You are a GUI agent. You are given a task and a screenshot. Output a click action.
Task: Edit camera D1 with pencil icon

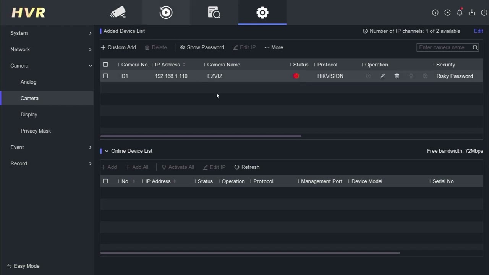point(382,76)
